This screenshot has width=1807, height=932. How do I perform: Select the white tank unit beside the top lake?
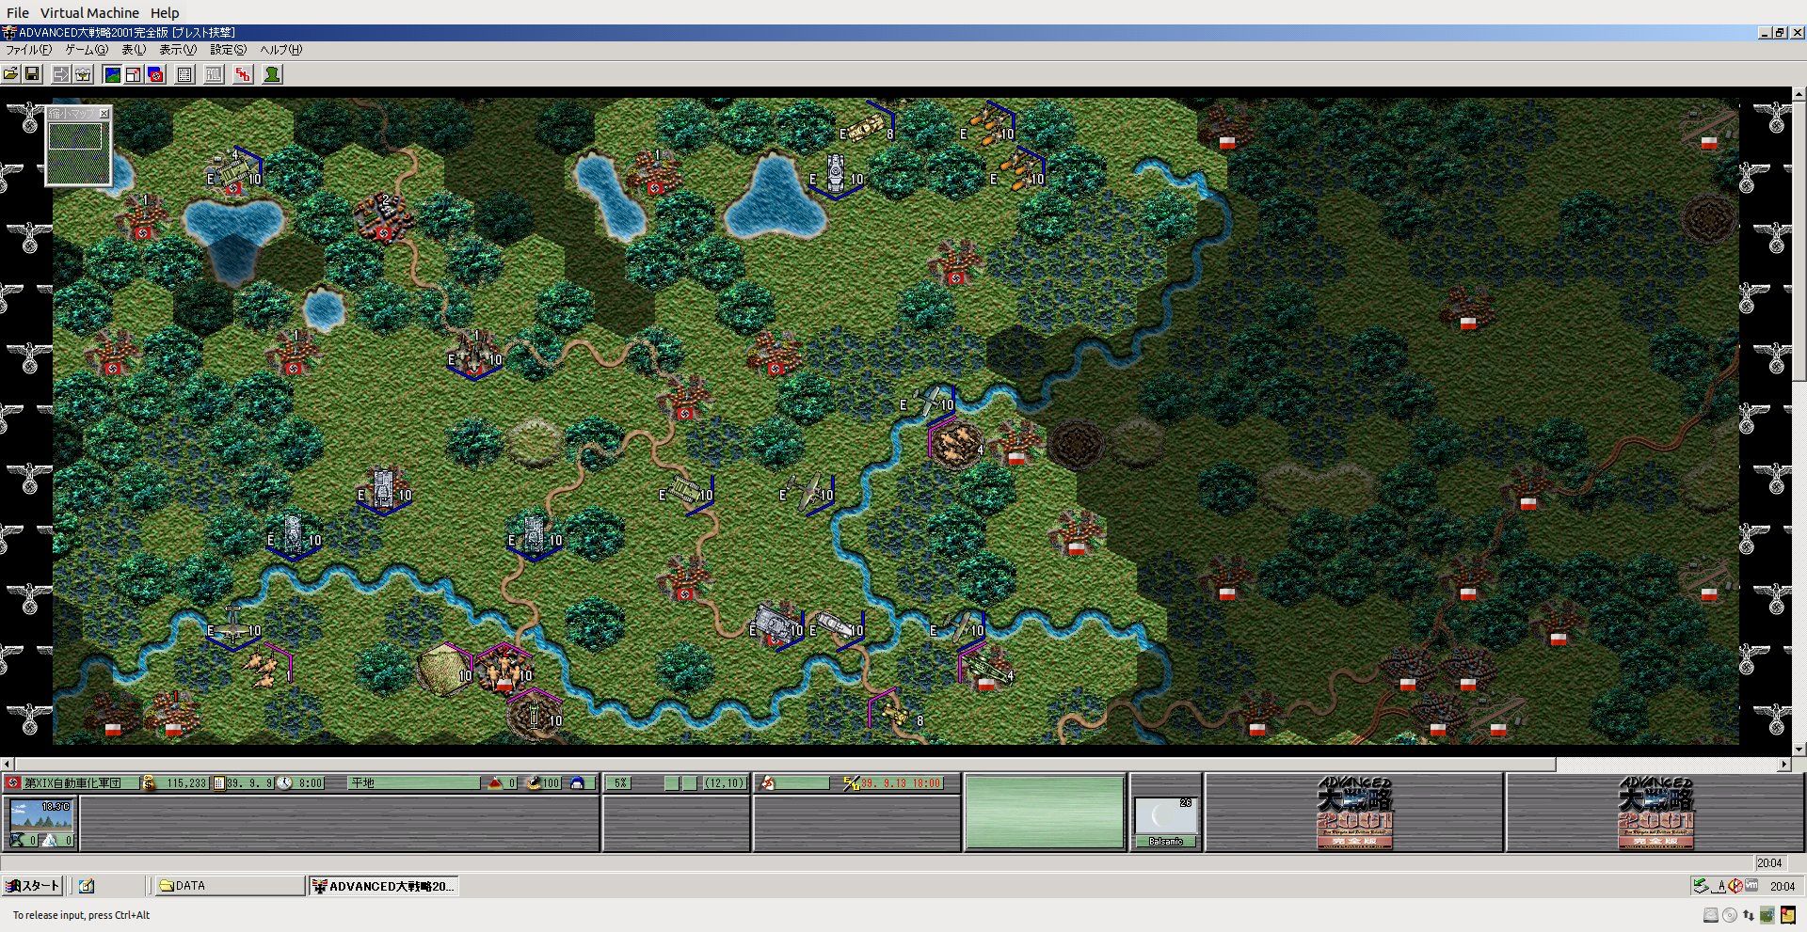[x=836, y=173]
